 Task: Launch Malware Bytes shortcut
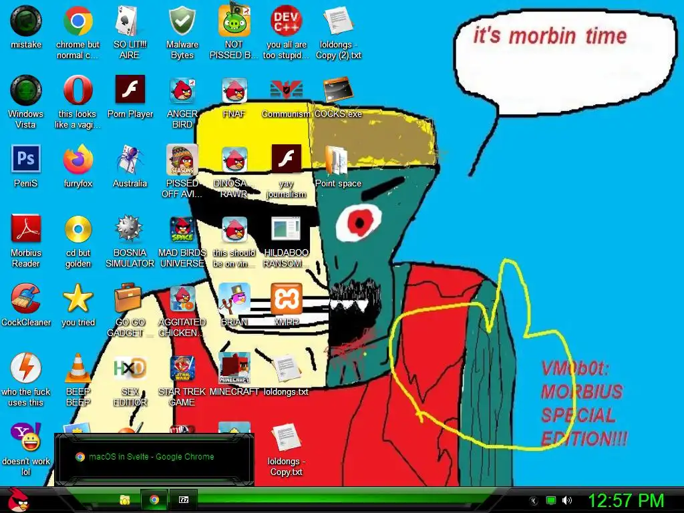pos(182,22)
